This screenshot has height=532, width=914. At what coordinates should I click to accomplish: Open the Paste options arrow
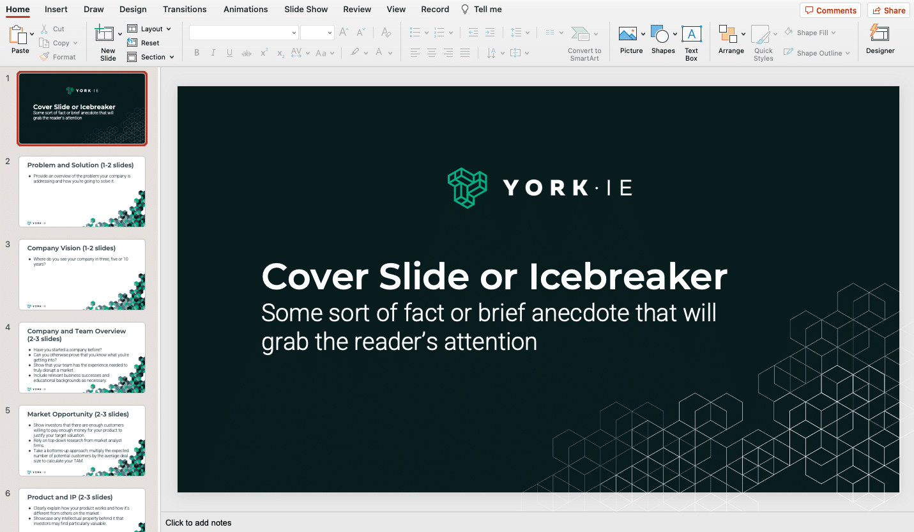tap(32, 34)
